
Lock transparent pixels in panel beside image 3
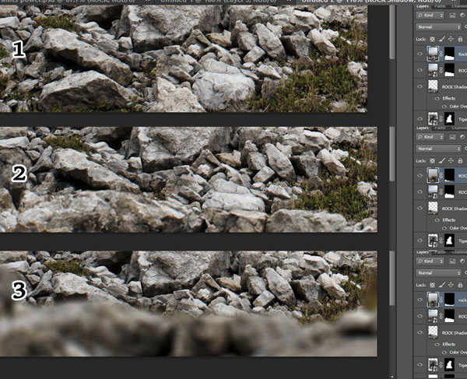(x=432, y=285)
